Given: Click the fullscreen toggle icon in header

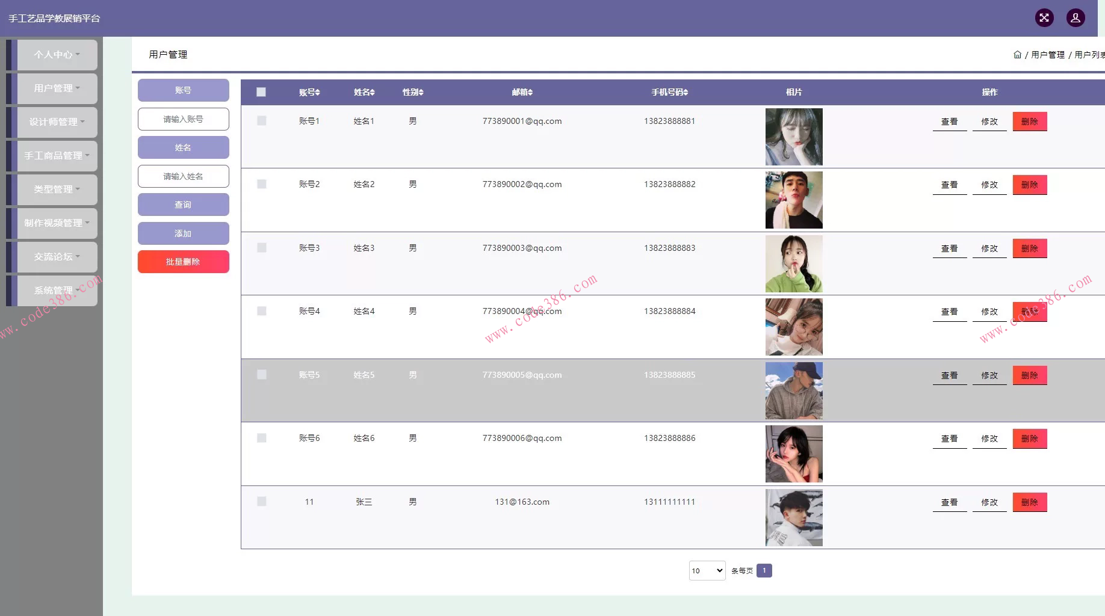Looking at the screenshot, I should coord(1044,18).
